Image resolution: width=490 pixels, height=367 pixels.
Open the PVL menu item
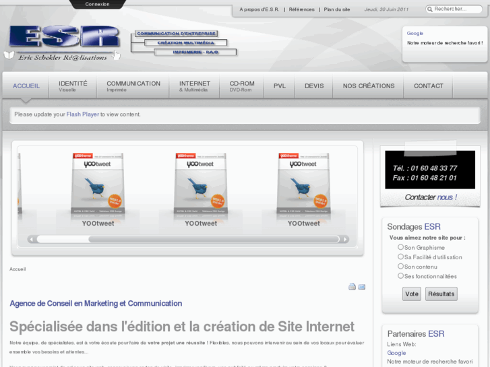click(280, 86)
